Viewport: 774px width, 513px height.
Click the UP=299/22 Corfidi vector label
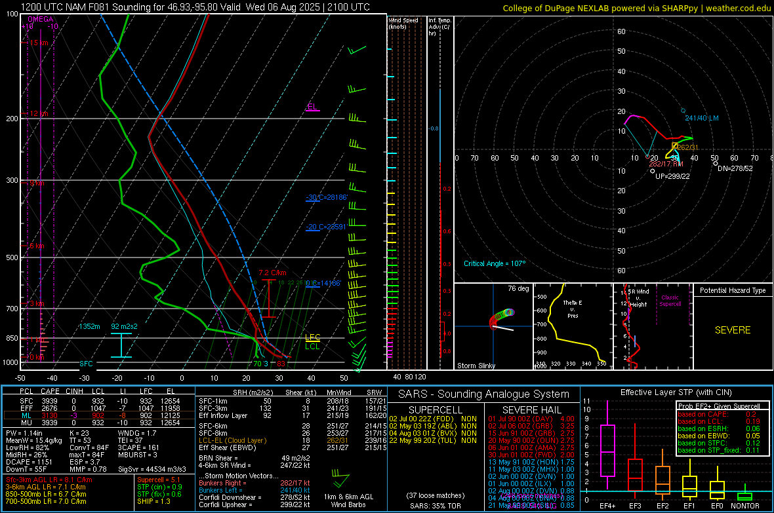pyautogui.click(x=672, y=176)
